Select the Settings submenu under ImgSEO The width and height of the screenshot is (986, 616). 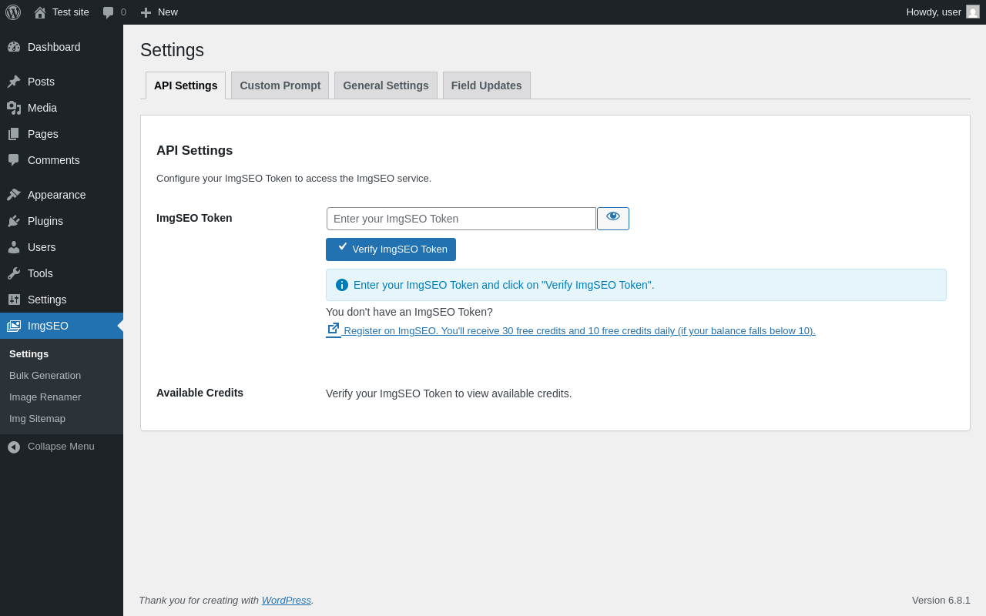(29, 354)
